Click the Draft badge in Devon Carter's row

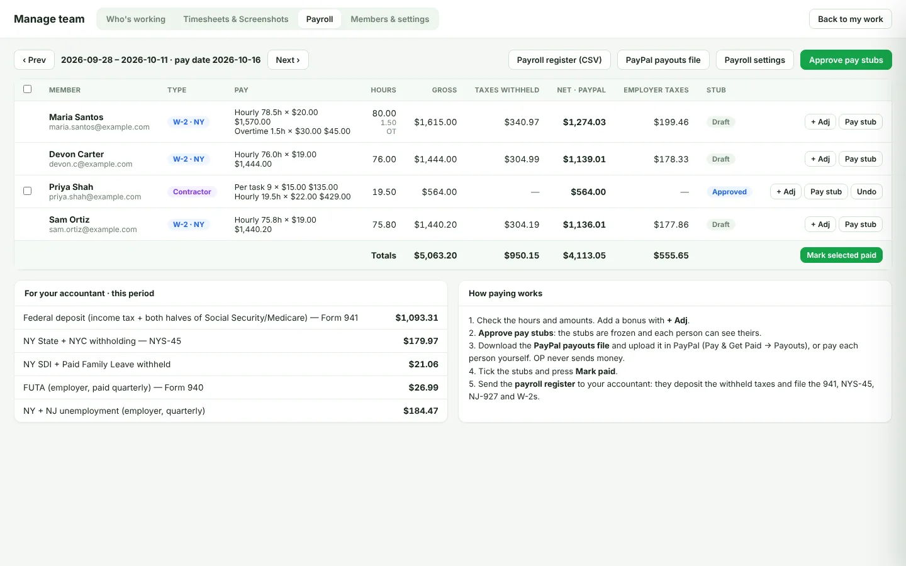pos(721,159)
